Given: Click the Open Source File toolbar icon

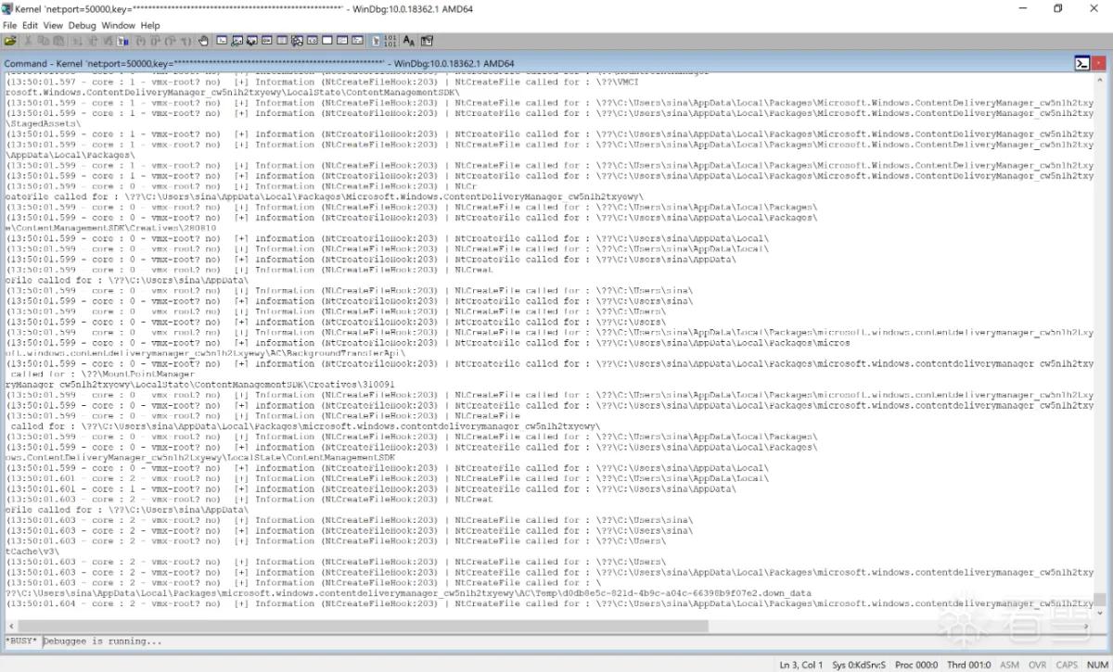Looking at the screenshot, I should pyautogui.click(x=10, y=41).
